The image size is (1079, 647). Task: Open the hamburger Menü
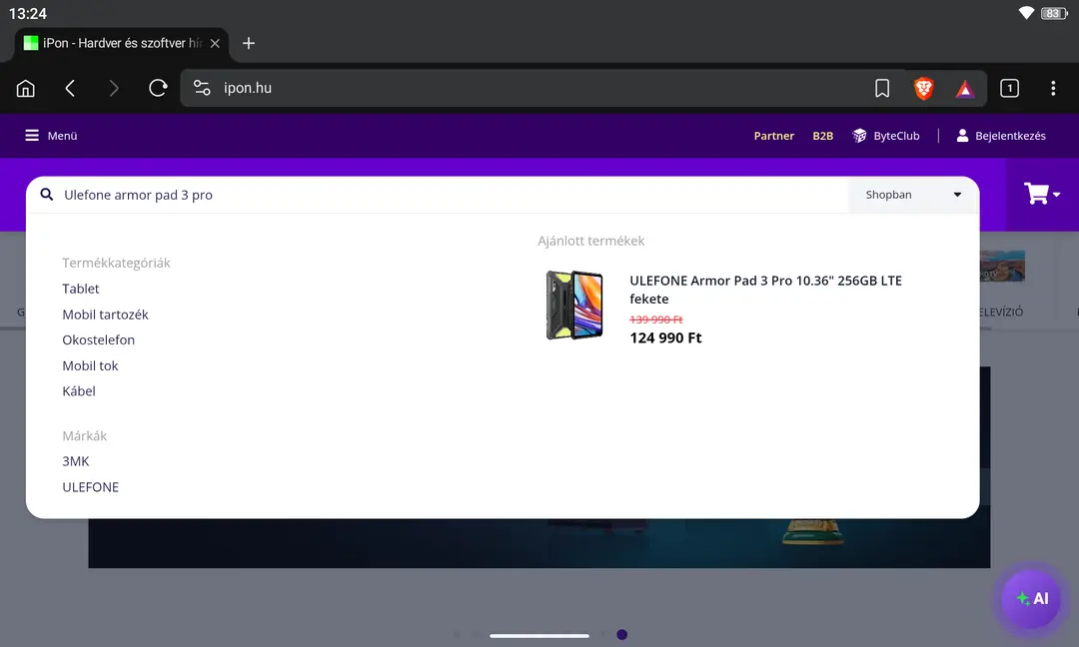click(x=51, y=136)
